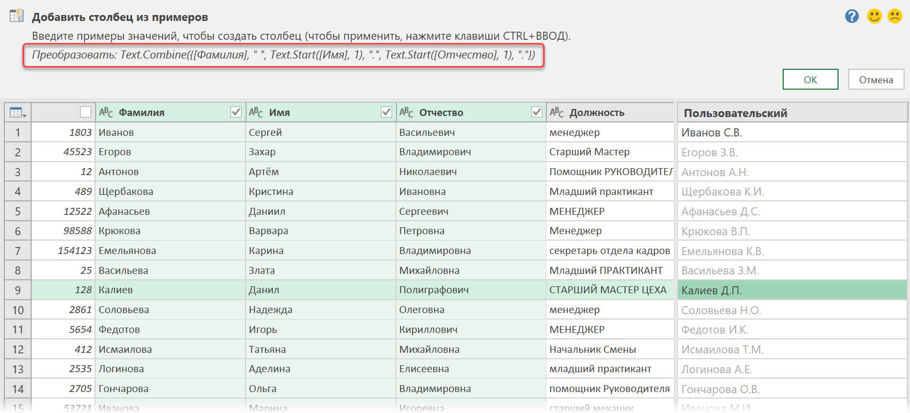The height and width of the screenshot is (413, 910).
Task: Click the Начальник Смены cell
Action: coord(610,350)
